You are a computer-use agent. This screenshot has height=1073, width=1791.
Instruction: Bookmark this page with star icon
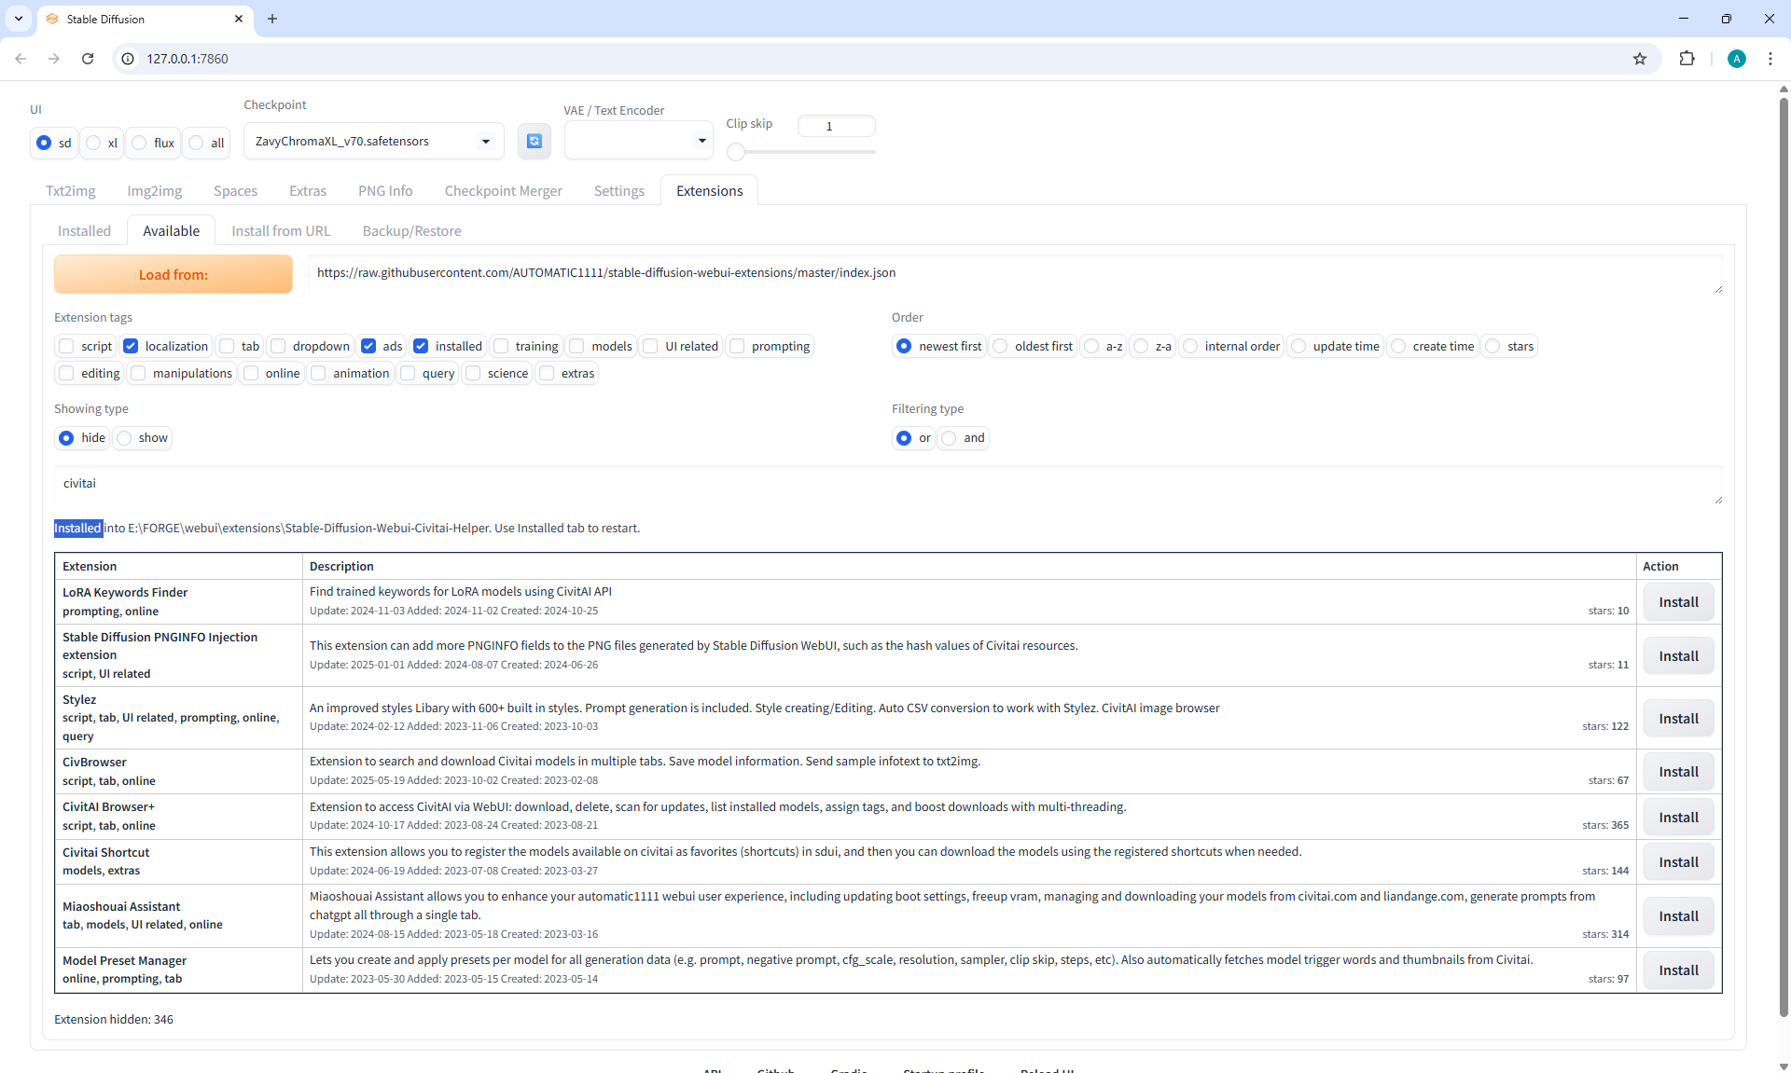pyautogui.click(x=1640, y=59)
